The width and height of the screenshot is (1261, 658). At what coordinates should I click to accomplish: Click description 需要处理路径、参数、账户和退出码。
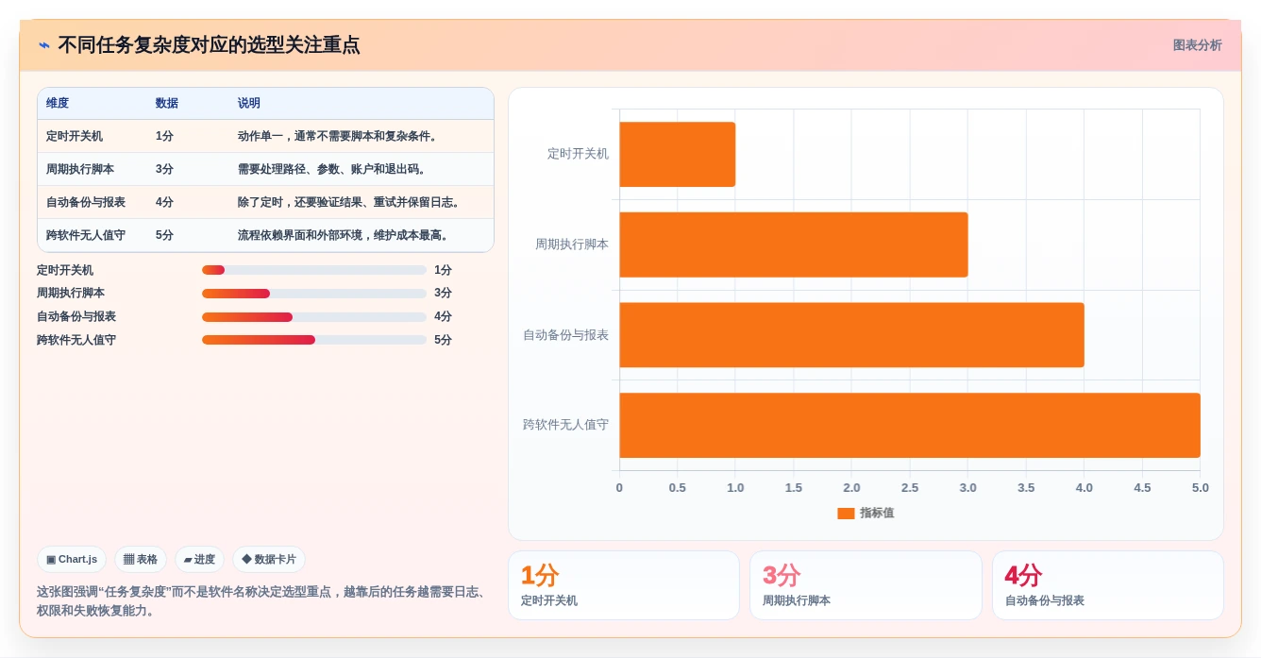334,169
